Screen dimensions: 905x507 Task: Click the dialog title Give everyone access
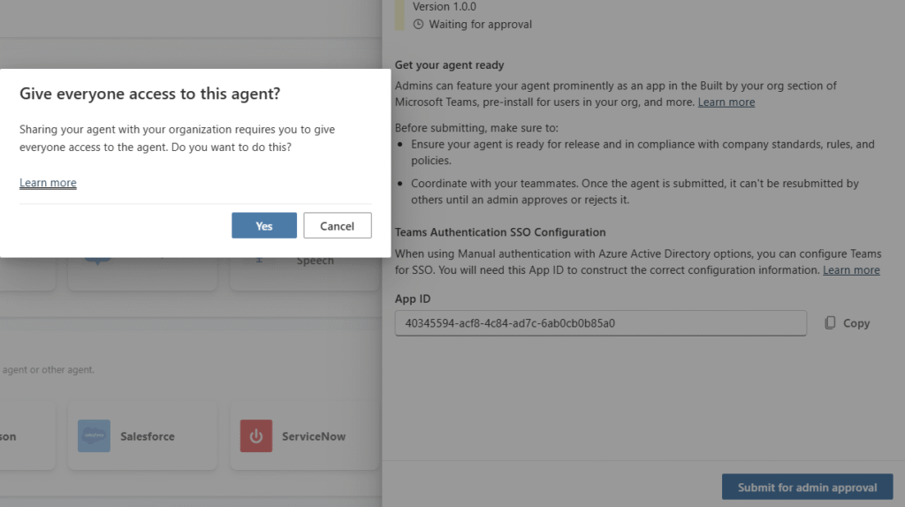click(x=149, y=94)
